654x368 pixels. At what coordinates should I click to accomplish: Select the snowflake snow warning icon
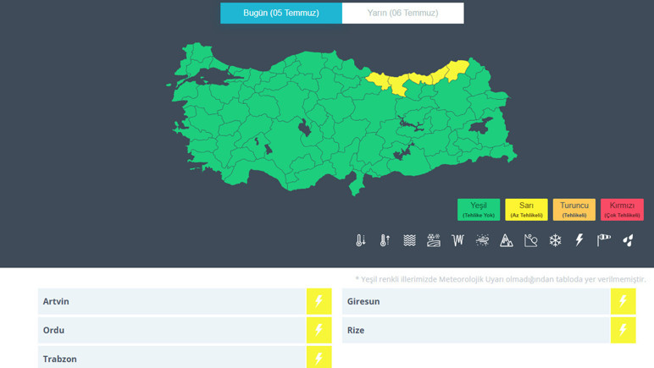tap(555, 240)
